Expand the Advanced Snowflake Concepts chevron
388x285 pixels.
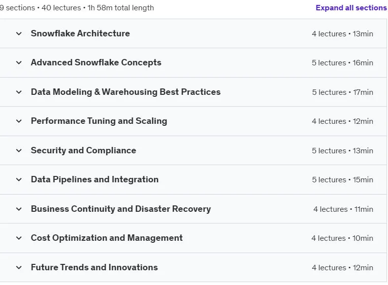19,63
